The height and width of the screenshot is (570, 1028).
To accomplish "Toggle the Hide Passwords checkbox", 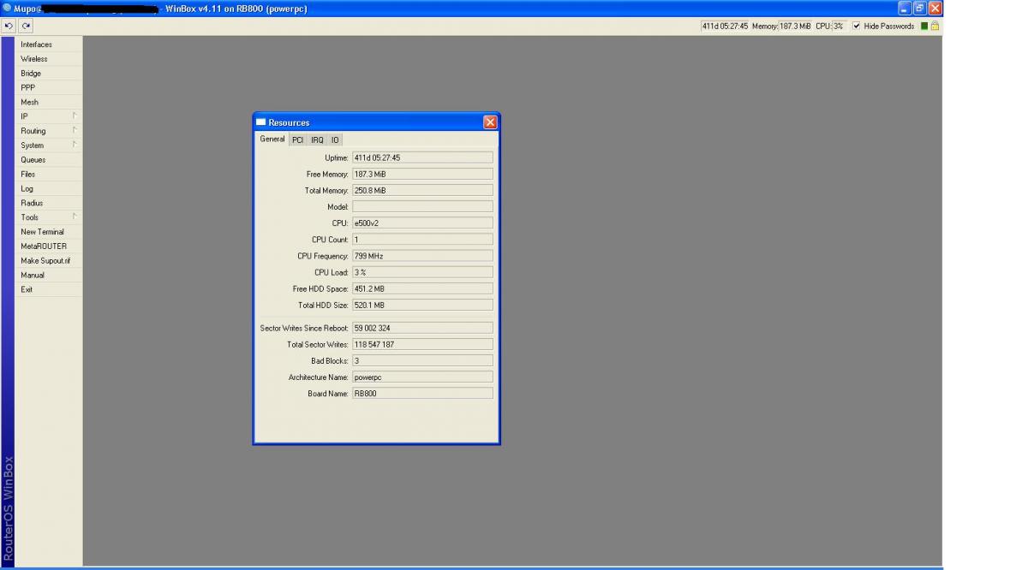I will point(857,26).
